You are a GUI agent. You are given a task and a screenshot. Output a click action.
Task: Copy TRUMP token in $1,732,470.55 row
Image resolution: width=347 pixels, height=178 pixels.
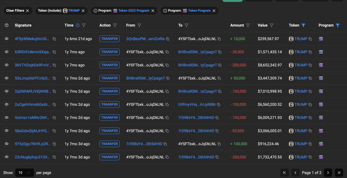point(310,157)
